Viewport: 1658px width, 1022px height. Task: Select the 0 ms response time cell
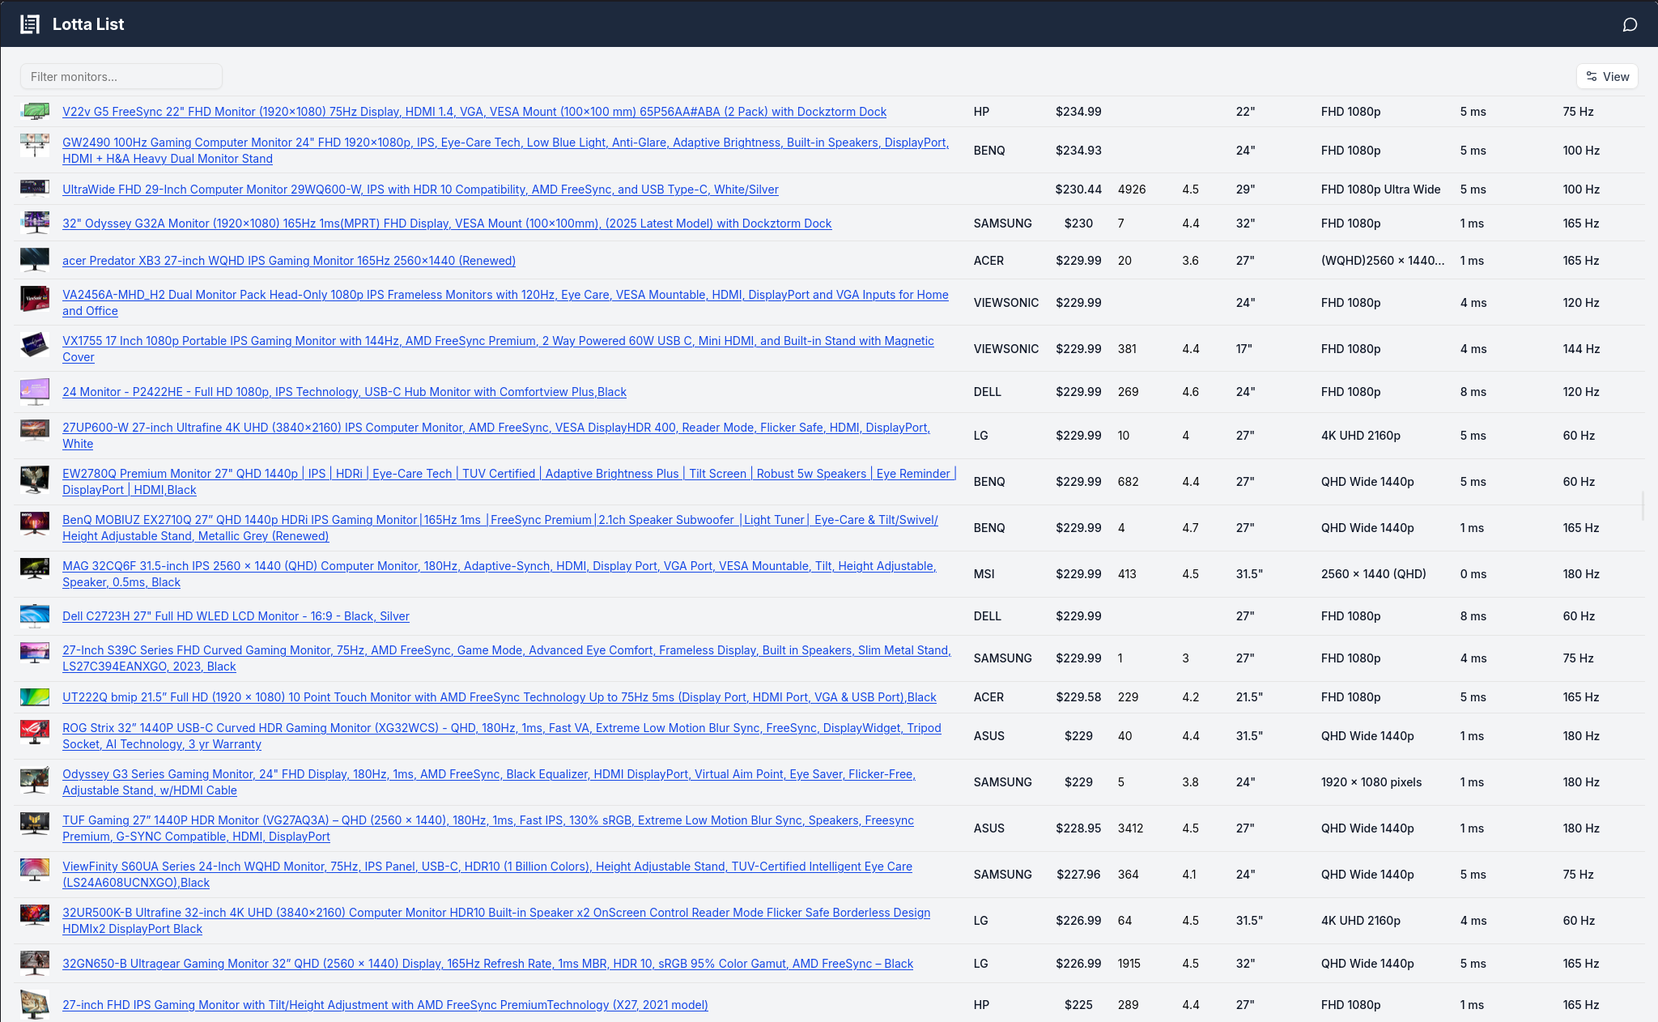pos(1473,574)
